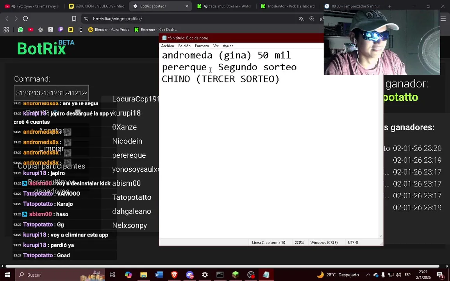Viewport: 450px width, 281px height.
Task: Open the volume control in system tray
Action: (398, 275)
